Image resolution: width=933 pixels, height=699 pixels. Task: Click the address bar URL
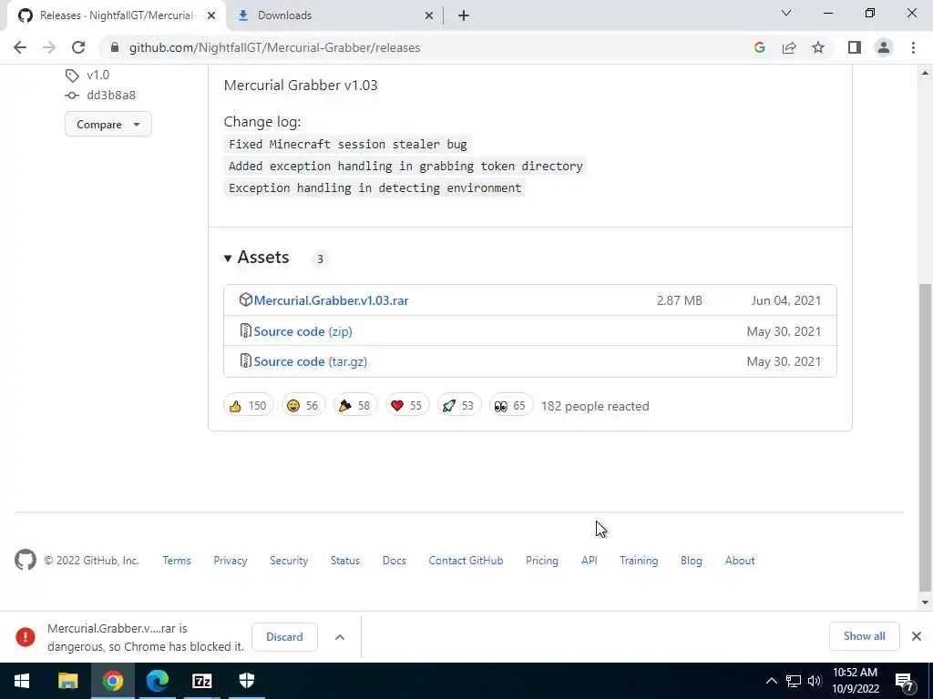pos(274,47)
